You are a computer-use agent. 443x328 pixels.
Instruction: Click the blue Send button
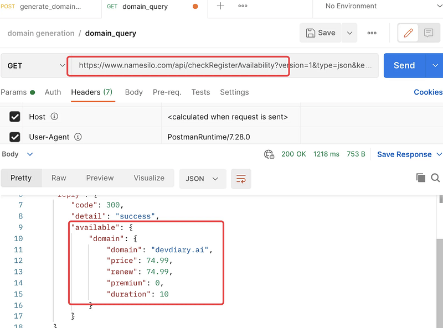(404, 65)
